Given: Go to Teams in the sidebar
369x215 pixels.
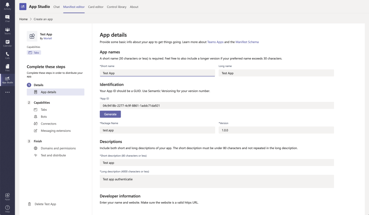Looking at the screenshot, I should pos(7,31).
